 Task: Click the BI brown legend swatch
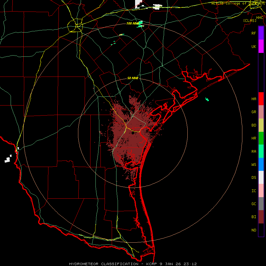pyautogui.click(x=261, y=217)
